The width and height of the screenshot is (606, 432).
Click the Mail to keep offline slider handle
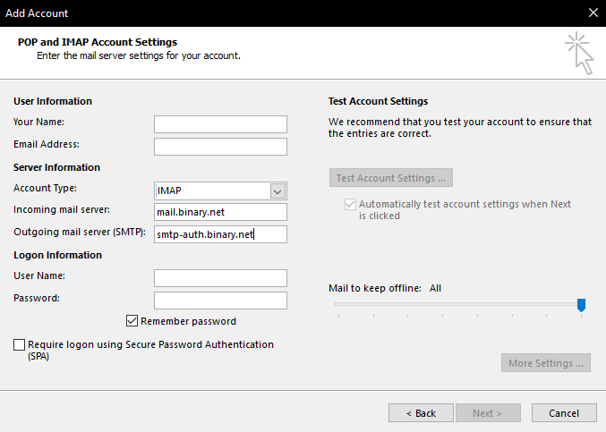tap(581, 305)
